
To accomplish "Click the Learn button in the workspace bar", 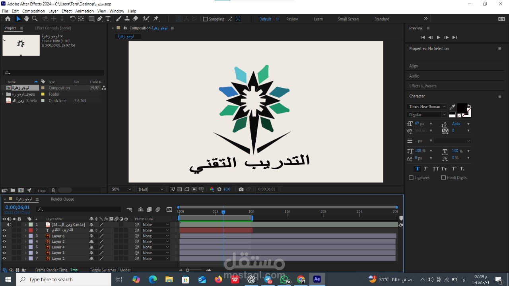I will (x=318, y=19).
